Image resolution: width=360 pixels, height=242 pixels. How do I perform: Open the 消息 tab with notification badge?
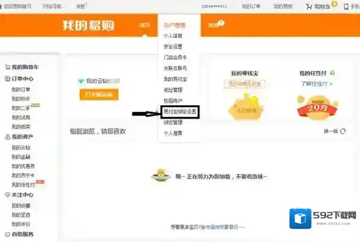(x=216, y=25)
